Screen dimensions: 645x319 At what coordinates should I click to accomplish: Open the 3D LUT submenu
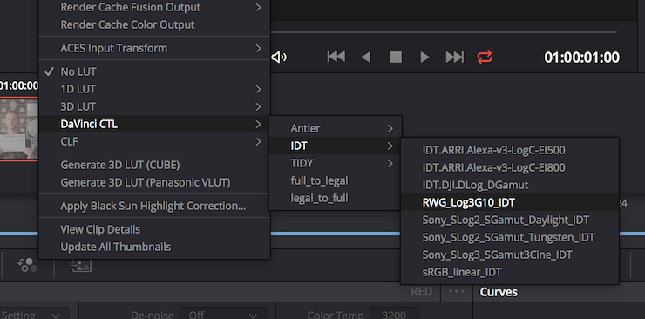[x=154, y=106]
